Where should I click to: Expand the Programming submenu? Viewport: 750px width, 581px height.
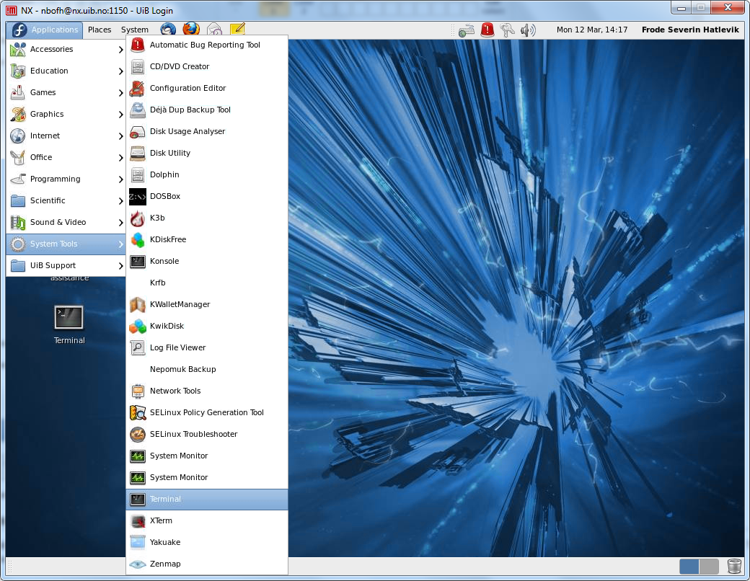[x=66, y=179]
